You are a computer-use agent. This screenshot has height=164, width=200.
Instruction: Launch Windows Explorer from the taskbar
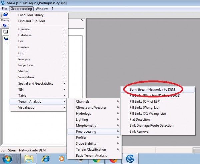pos(29,159)
